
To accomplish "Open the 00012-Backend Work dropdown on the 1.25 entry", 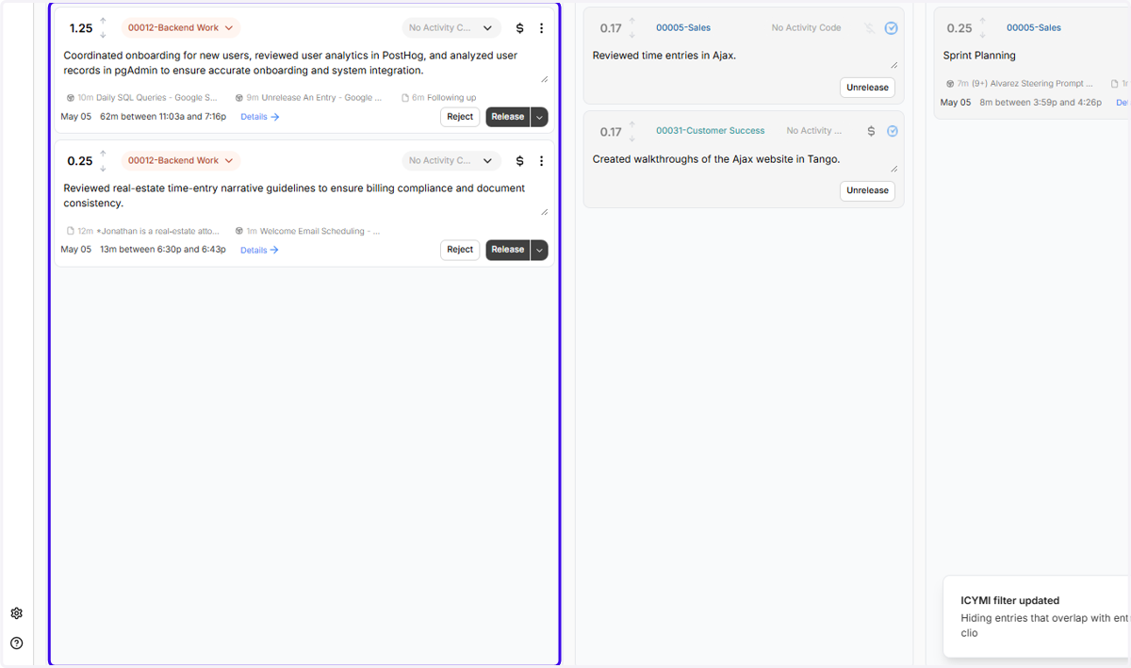I will pyautogui.click(x=181, y=28).
